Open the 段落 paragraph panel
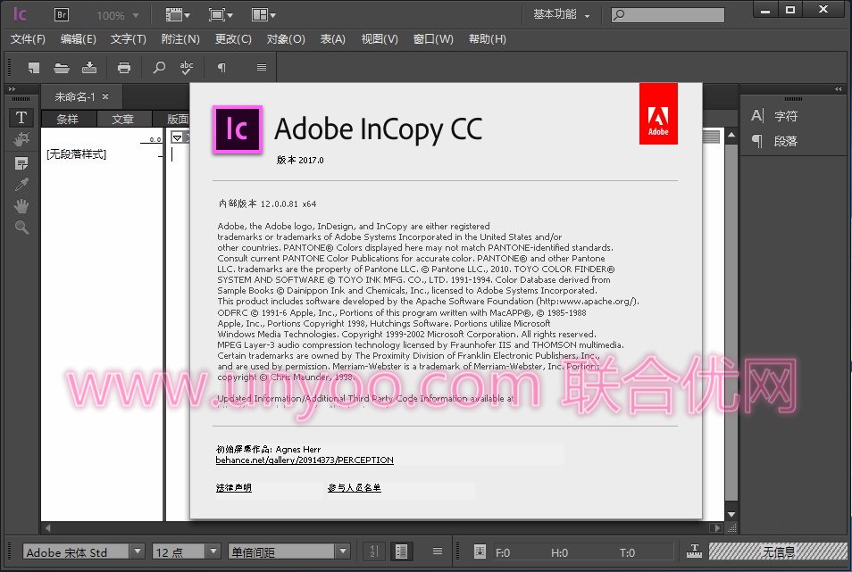 [775, 141]
